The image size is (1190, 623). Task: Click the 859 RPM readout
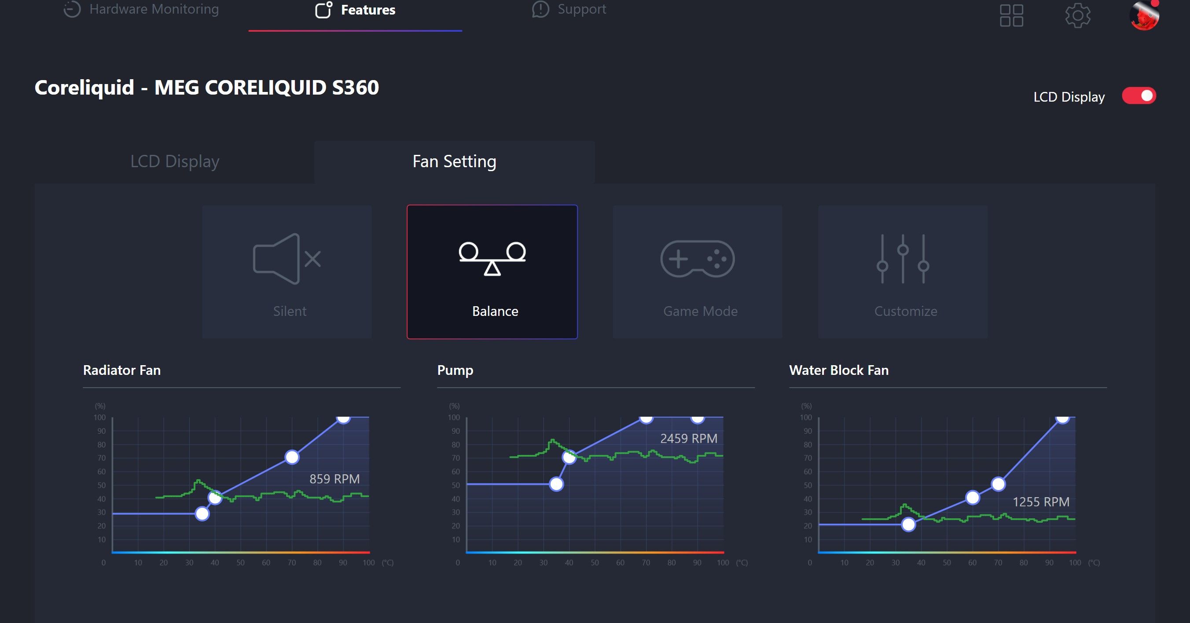pyautogui.click(x=334, y=479)
